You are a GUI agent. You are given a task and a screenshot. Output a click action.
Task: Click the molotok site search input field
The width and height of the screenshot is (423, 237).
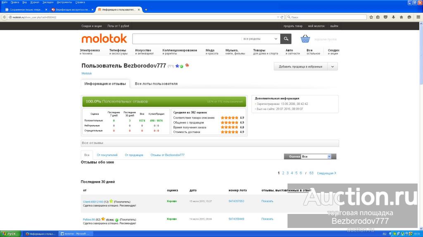point(186,39)
